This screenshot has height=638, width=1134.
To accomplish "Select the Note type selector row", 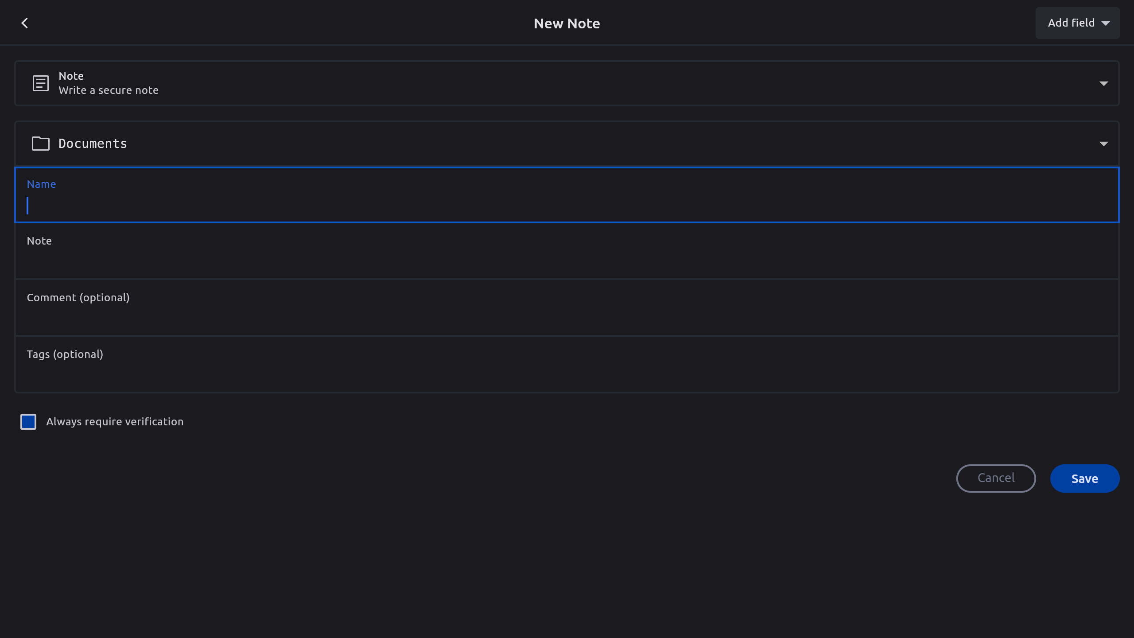I will [567, 83].
